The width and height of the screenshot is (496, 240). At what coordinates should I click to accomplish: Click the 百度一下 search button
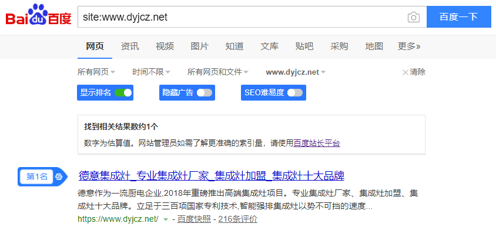click(458, 17)
